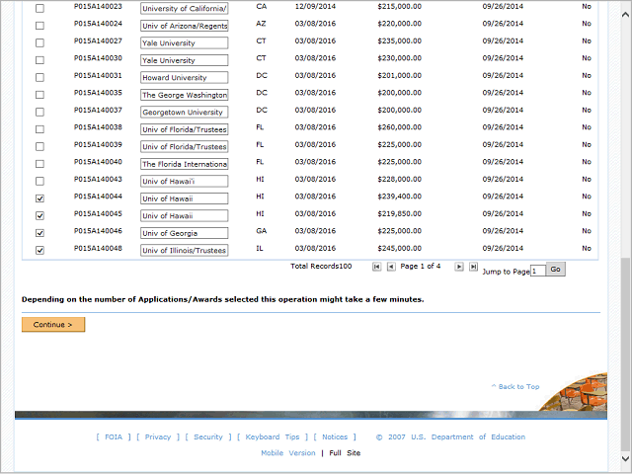Screen dimensions: 632x474
Task: Click the Univ of Georgia name field
Action: pos(185,233)
